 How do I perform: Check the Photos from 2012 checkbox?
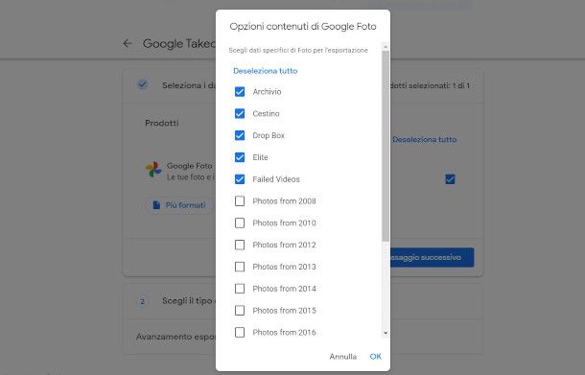[240, 245]
